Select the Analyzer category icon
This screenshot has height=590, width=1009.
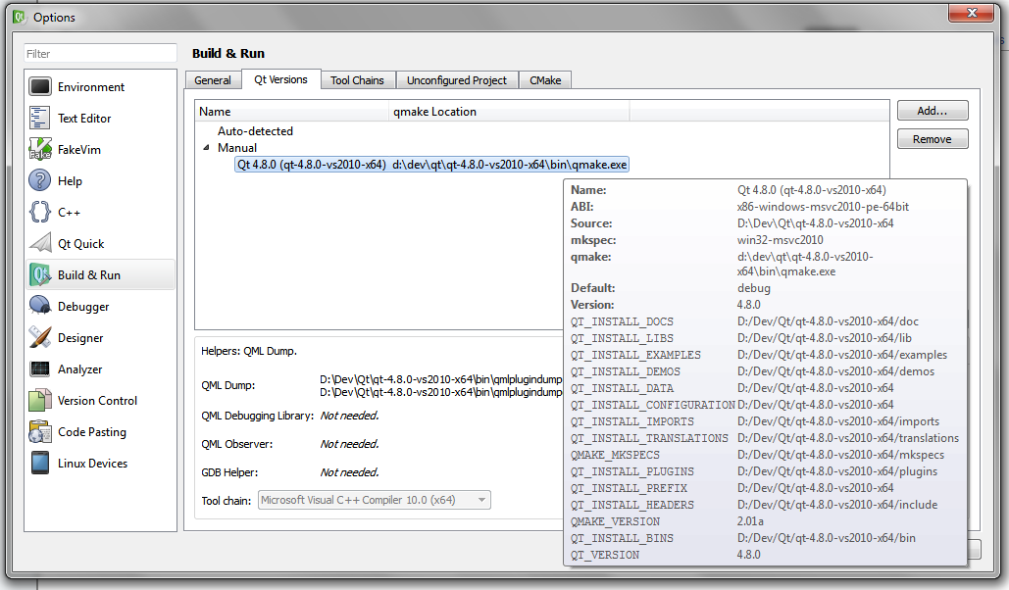pyautogui.click(x=40, y=369)
